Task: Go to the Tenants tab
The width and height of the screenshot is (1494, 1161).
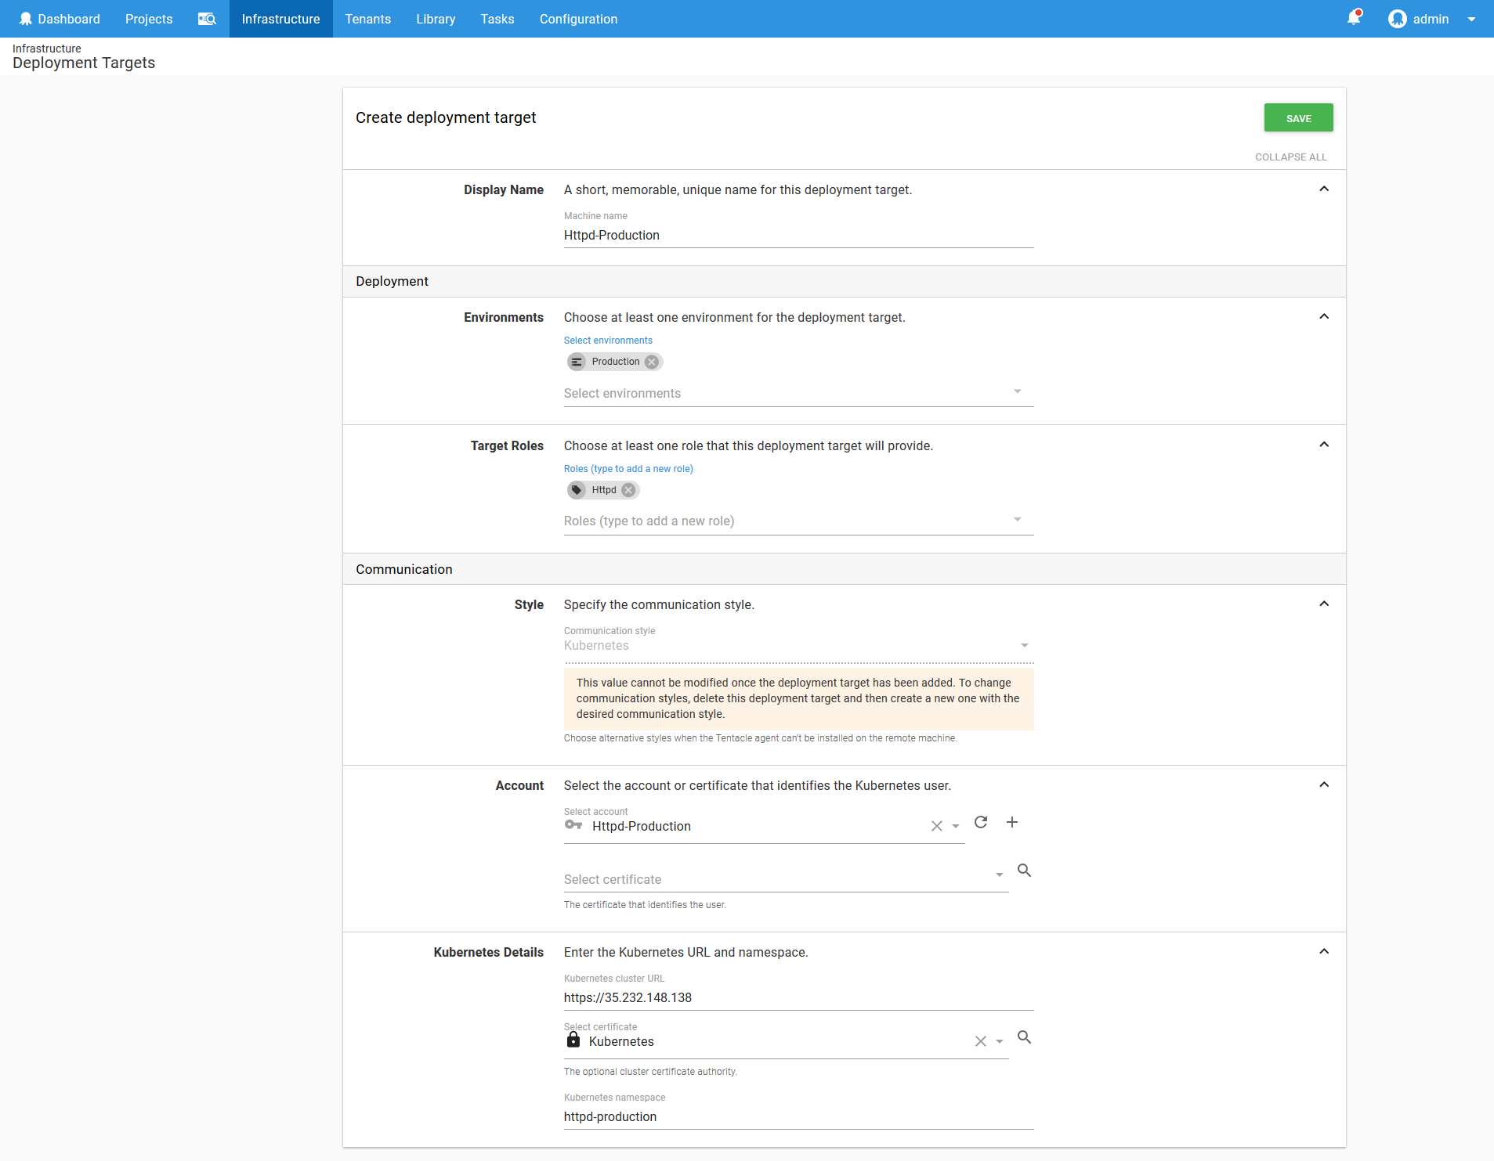Action: 367,19
